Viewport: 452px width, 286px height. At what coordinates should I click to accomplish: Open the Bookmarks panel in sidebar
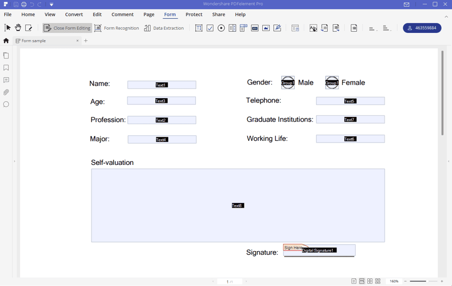6,68
